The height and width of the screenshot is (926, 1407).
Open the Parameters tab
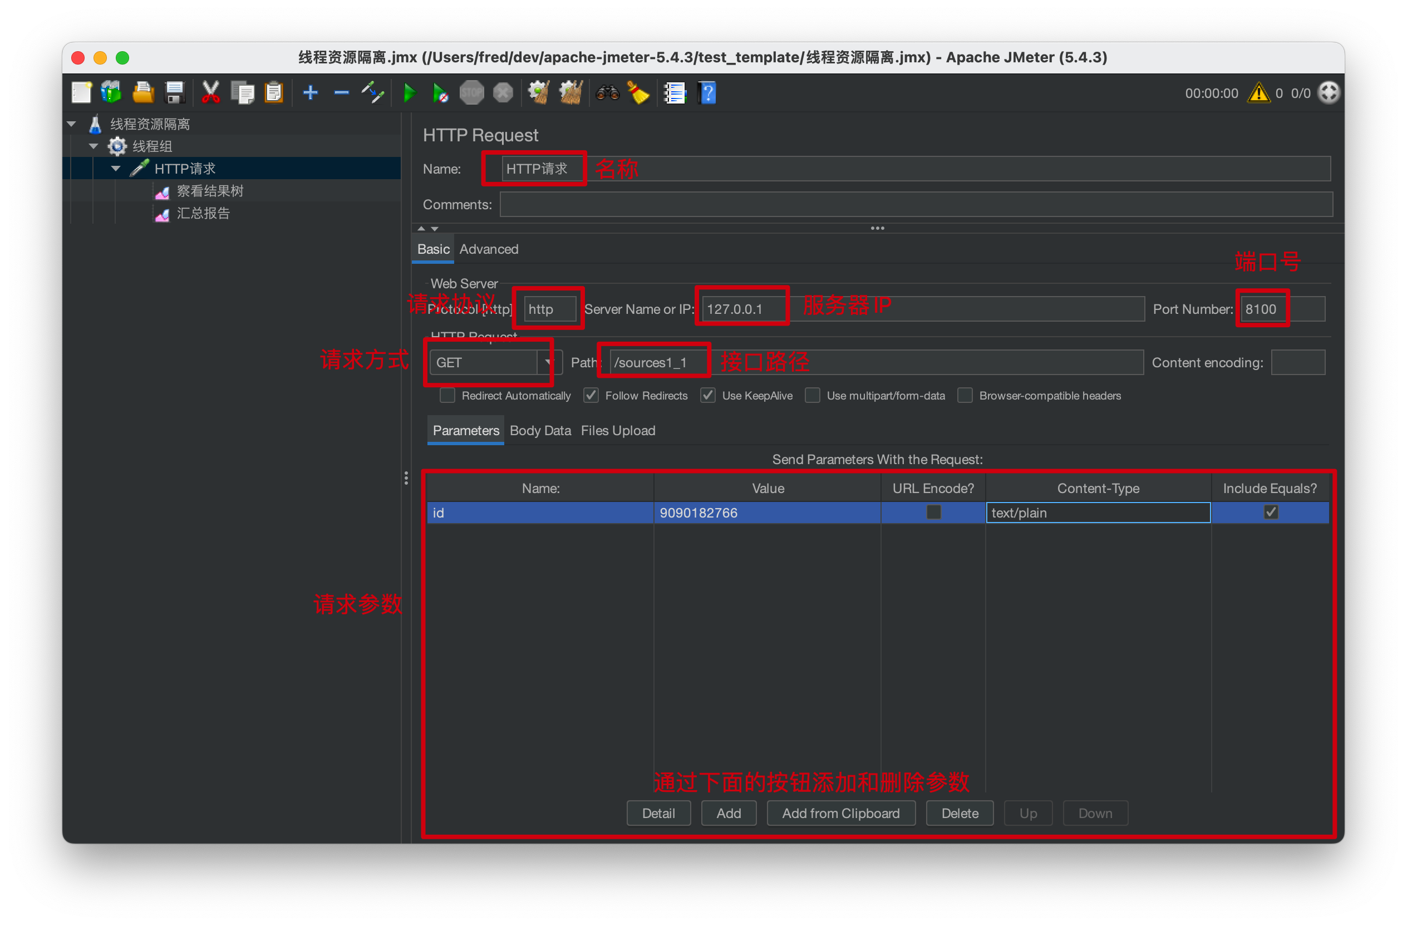tap(466, 431)
